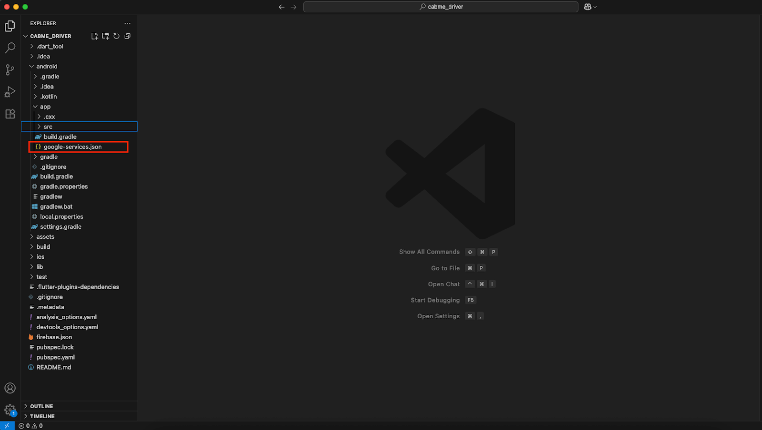Expand the assets folder
This screenshot has height=430, width=762.
[79, 236]
